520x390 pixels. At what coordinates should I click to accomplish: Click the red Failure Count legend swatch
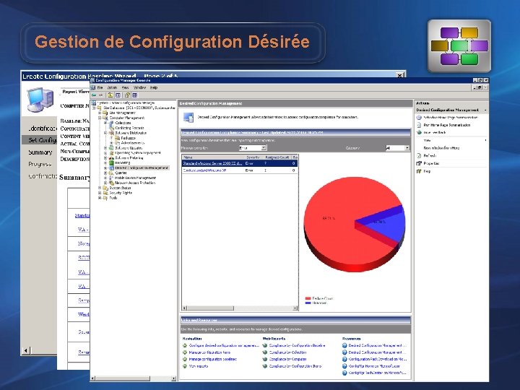(308, 298)
